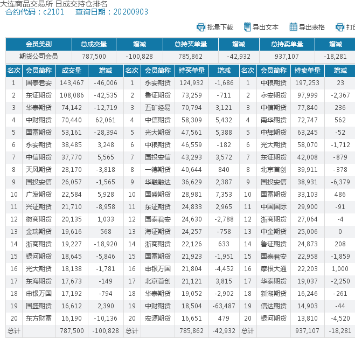Click 兴证期货 in the volume ranking
Viewport: 355px width, 339px height.
(39, 207)
